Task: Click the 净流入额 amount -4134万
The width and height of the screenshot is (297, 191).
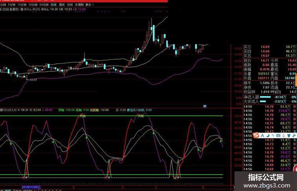Action: [280, 97]
